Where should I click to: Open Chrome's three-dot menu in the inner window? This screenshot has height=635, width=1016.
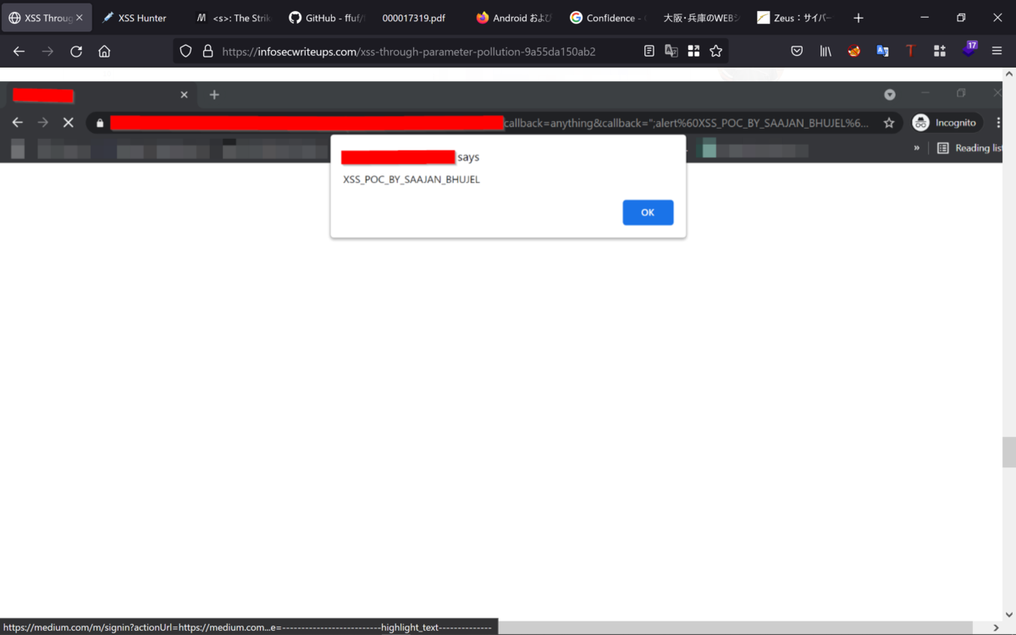(998, 122)
